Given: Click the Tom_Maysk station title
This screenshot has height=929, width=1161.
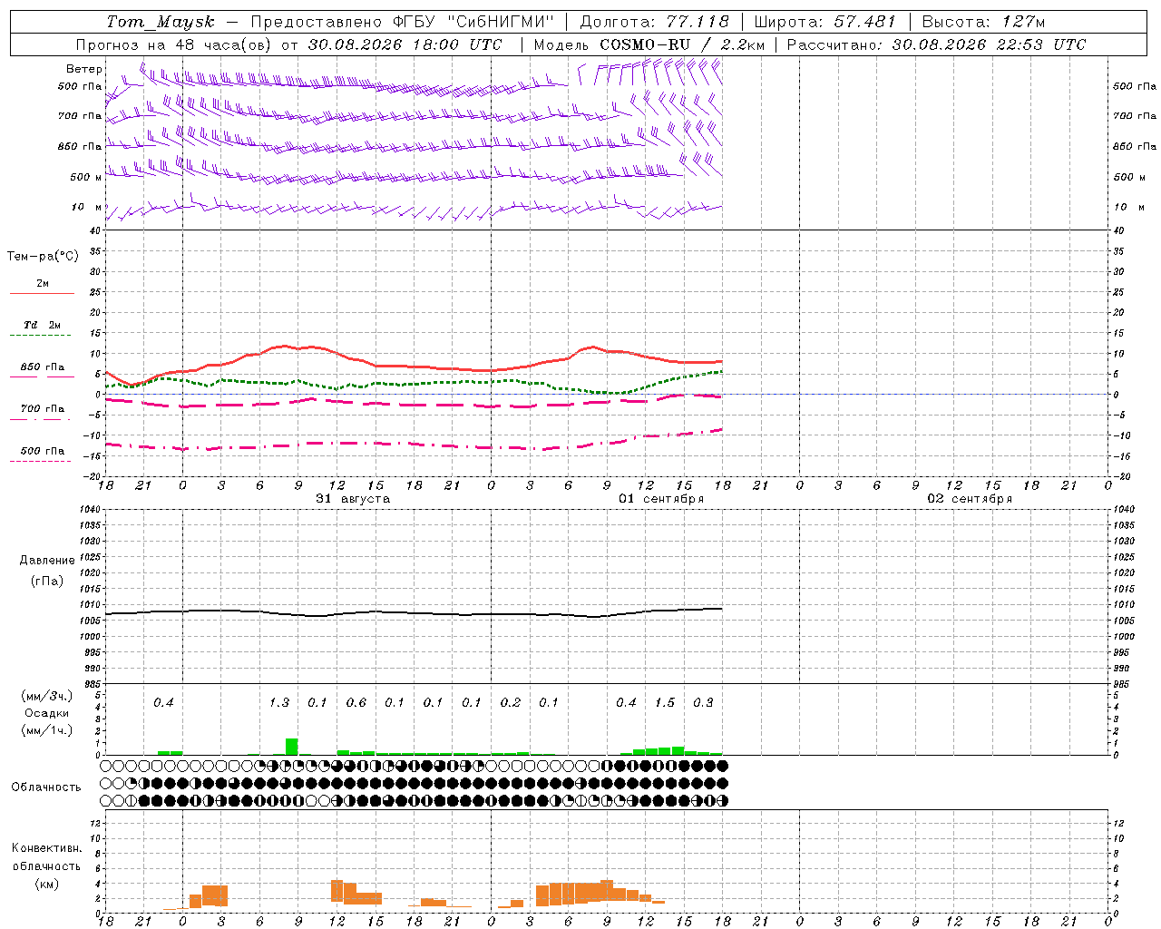Looking at the screenshot, I should tap(161, 22).
